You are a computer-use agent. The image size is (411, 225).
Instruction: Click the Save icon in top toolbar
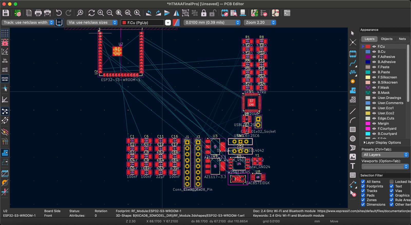[x=6, y=13]
